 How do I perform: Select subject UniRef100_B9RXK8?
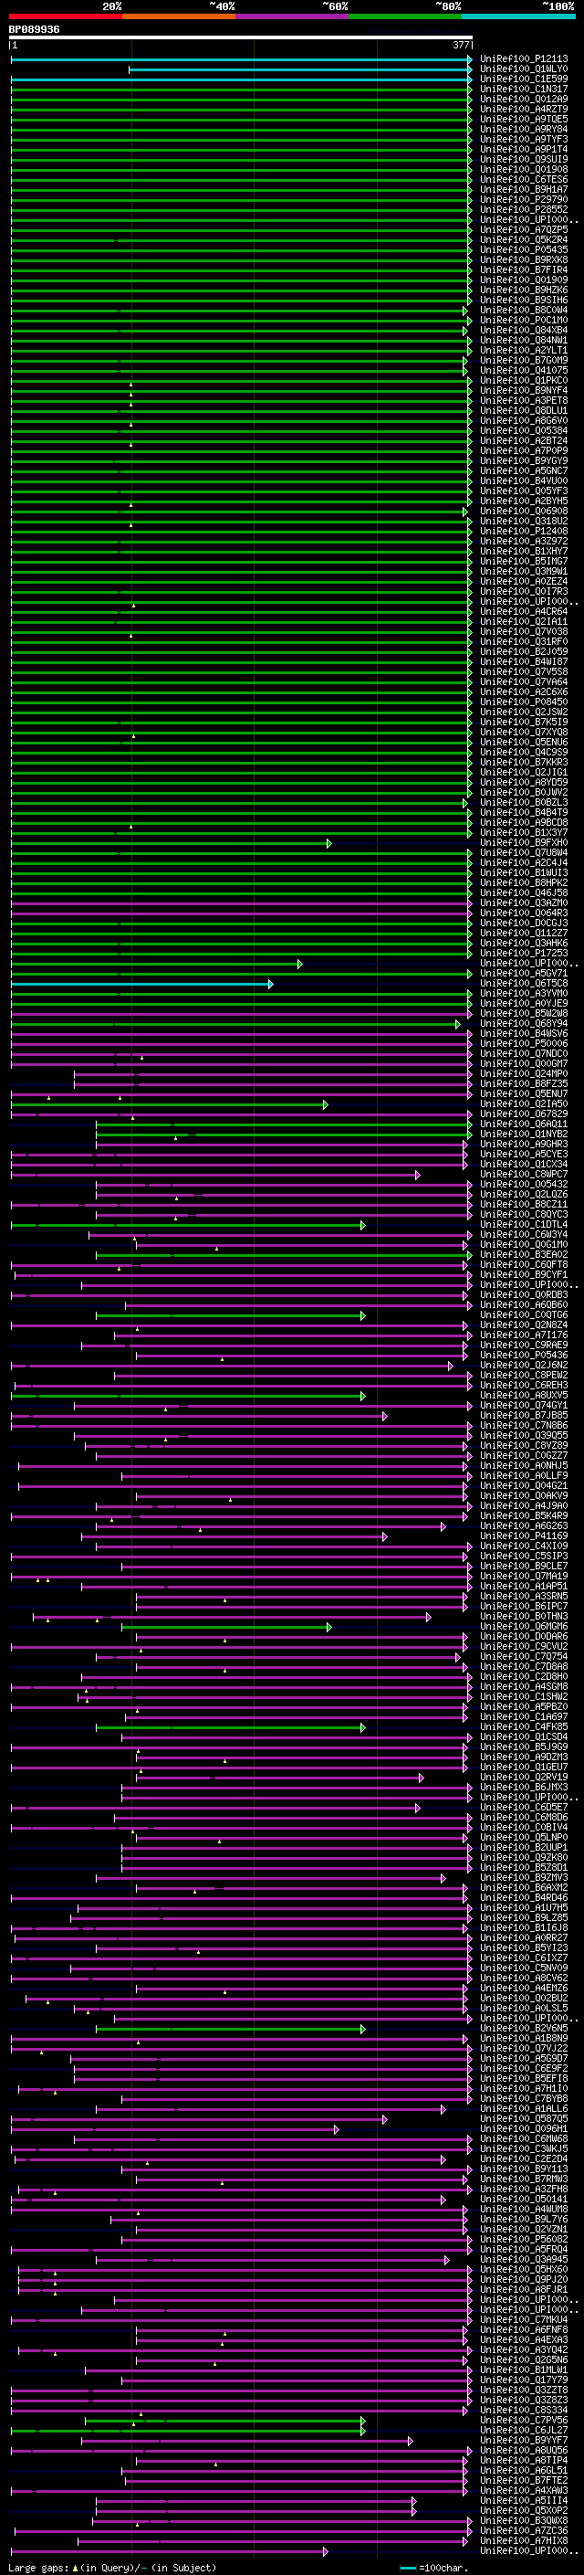(524, 260)
